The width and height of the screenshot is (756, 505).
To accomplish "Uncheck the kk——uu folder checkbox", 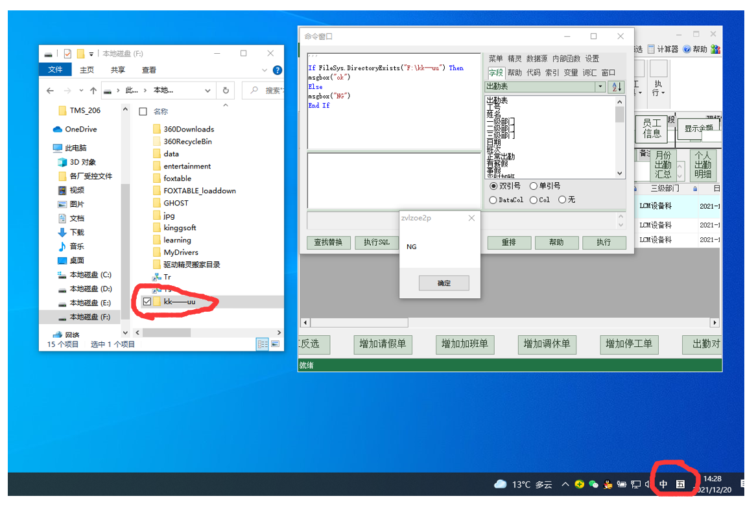I will click(x=147, y=301).
